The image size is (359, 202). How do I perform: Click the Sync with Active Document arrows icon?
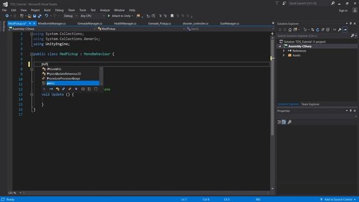coord(312,30)
